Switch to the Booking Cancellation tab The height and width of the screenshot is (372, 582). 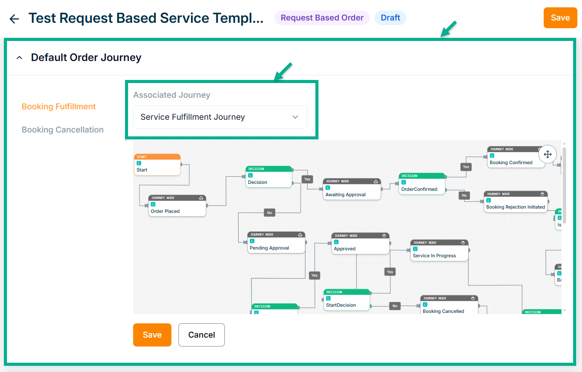pyautogui.click(x=63, y=130)
